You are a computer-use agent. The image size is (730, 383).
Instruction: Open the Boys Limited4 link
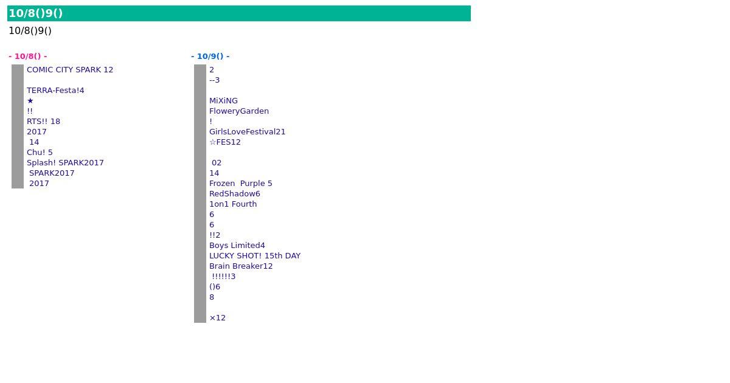pos(237,246)
